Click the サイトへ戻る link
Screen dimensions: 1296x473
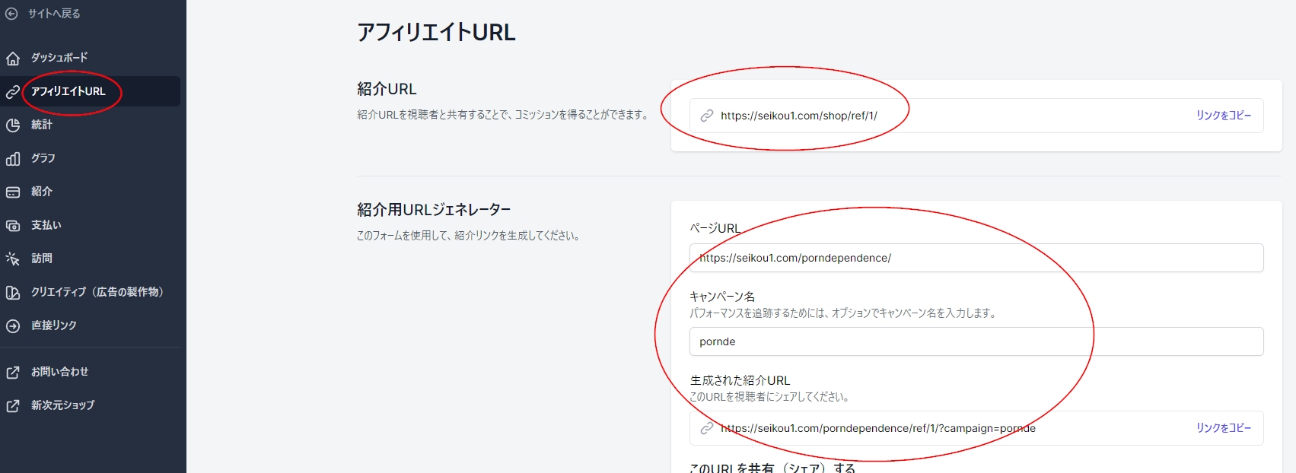pos(54,14)
